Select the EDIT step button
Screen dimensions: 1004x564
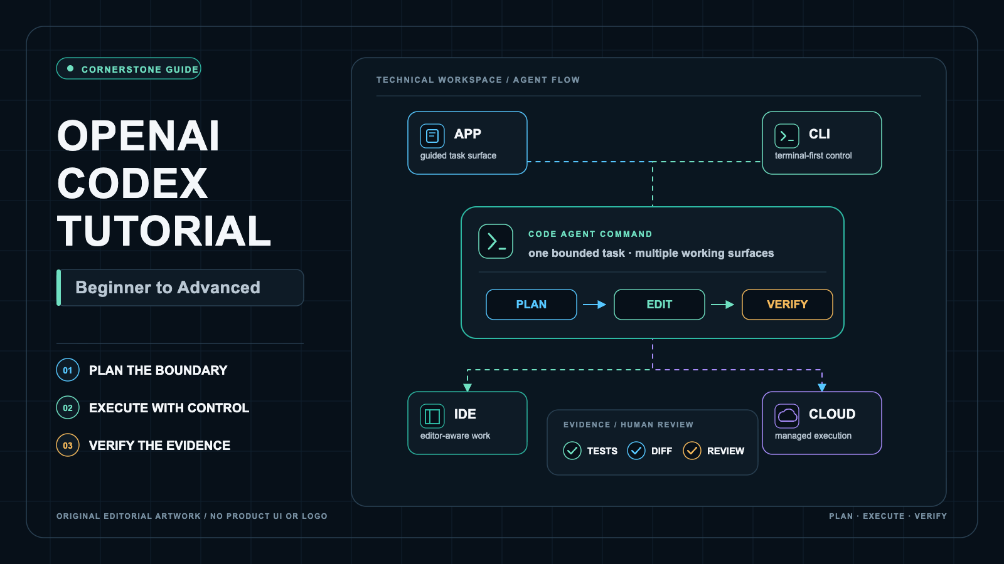pyautogui.click(x=660, y=305)
